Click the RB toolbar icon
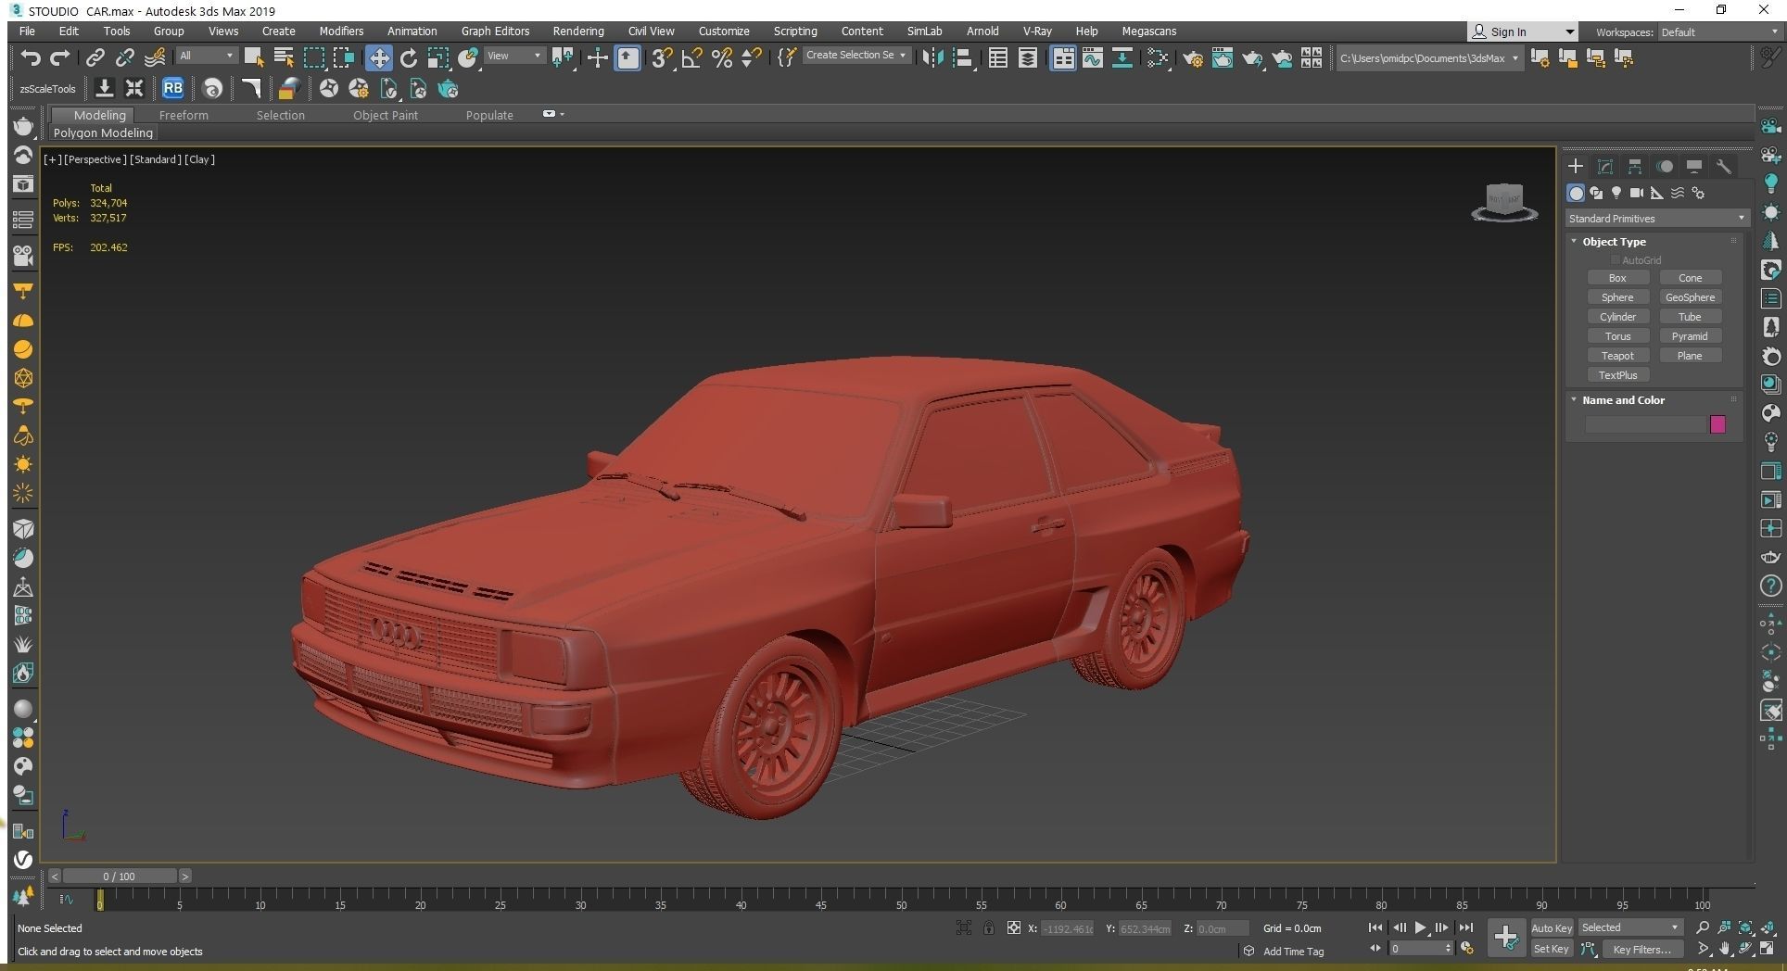Image resolution: width=1787 pixels, height=971 pixels. tap(172, 89)
